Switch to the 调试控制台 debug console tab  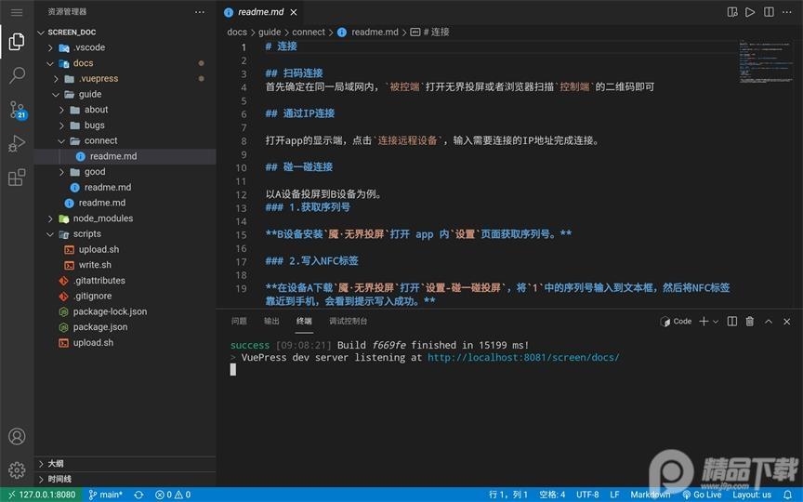(348, 322)
